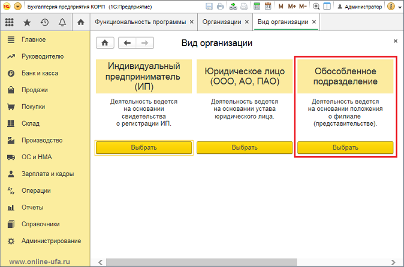Image resolution: width=404 pixels, height=267 pixels.
Task: Switch to Функциональность программы tab
Action: tap(140, 22)
